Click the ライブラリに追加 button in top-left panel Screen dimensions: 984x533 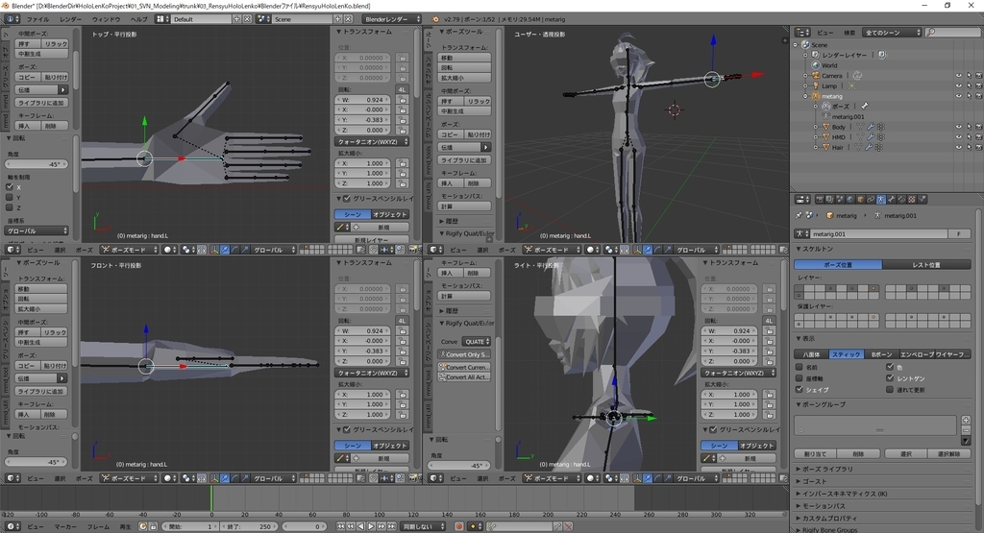click(x=41, y=102)
